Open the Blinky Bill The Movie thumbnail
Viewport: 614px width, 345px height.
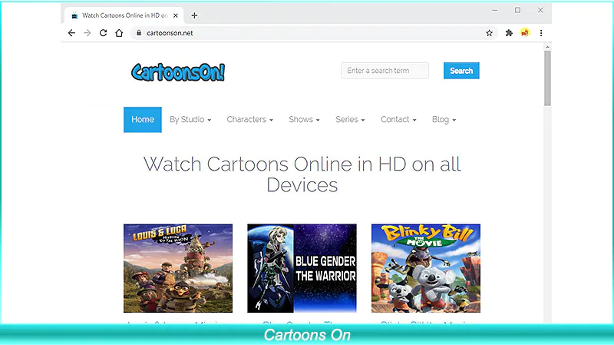[426, 268]
